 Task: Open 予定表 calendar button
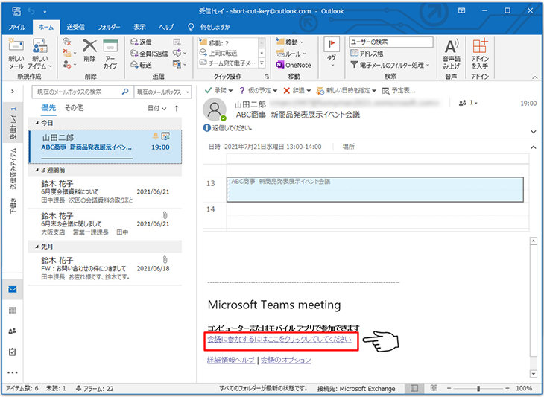398,90
